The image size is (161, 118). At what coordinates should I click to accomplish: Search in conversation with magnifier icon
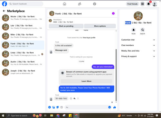(x=143, y=30)
